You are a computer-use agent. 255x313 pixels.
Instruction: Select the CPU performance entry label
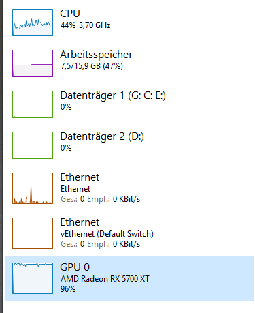[70, 14]
